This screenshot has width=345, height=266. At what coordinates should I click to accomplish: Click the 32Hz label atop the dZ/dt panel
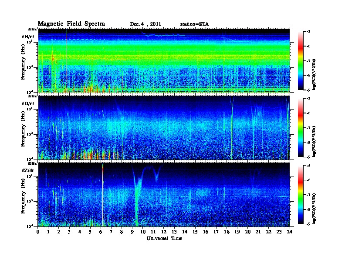tap(32, 163)
